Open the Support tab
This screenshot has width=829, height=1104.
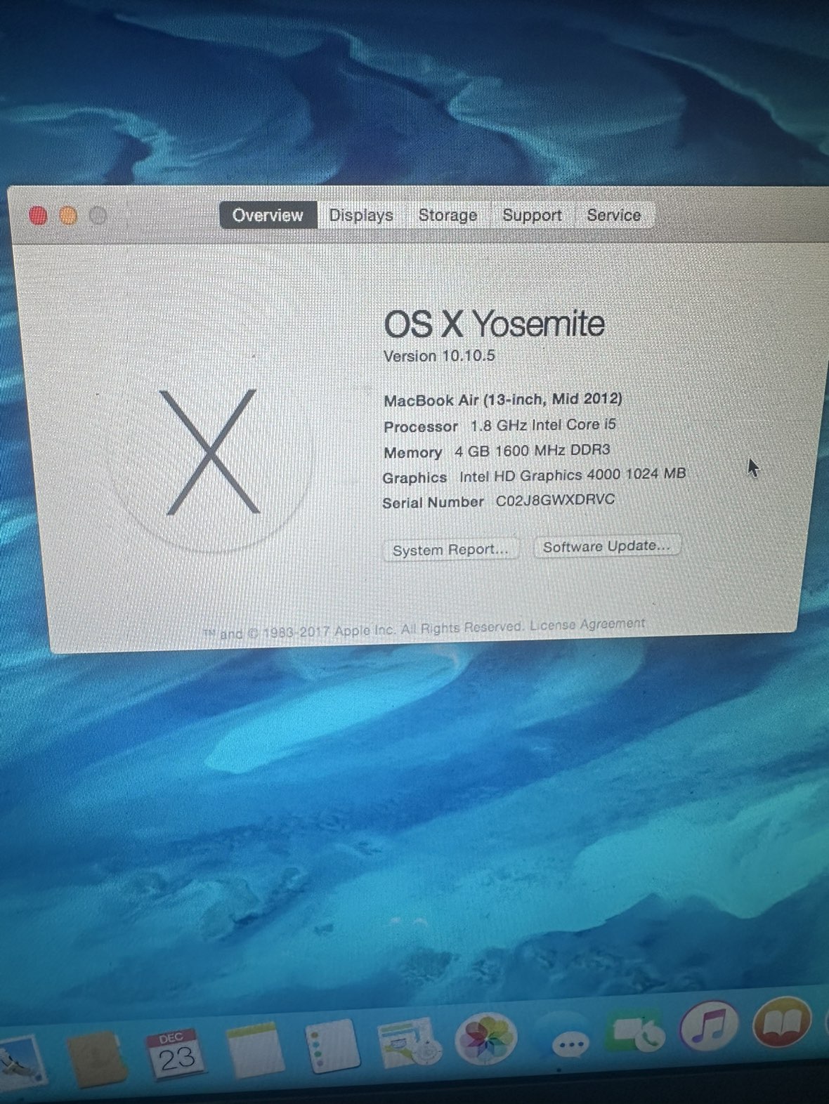pos(532,215)
